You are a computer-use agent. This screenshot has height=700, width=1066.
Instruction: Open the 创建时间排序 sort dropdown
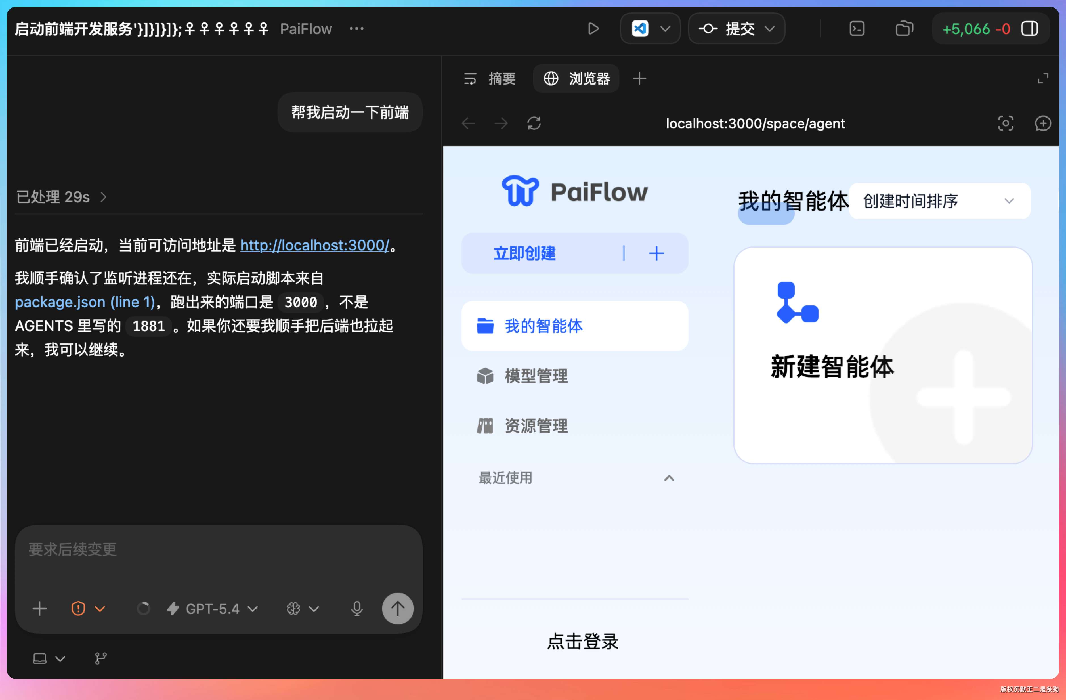pyautogui.click(x=939, y=201)
